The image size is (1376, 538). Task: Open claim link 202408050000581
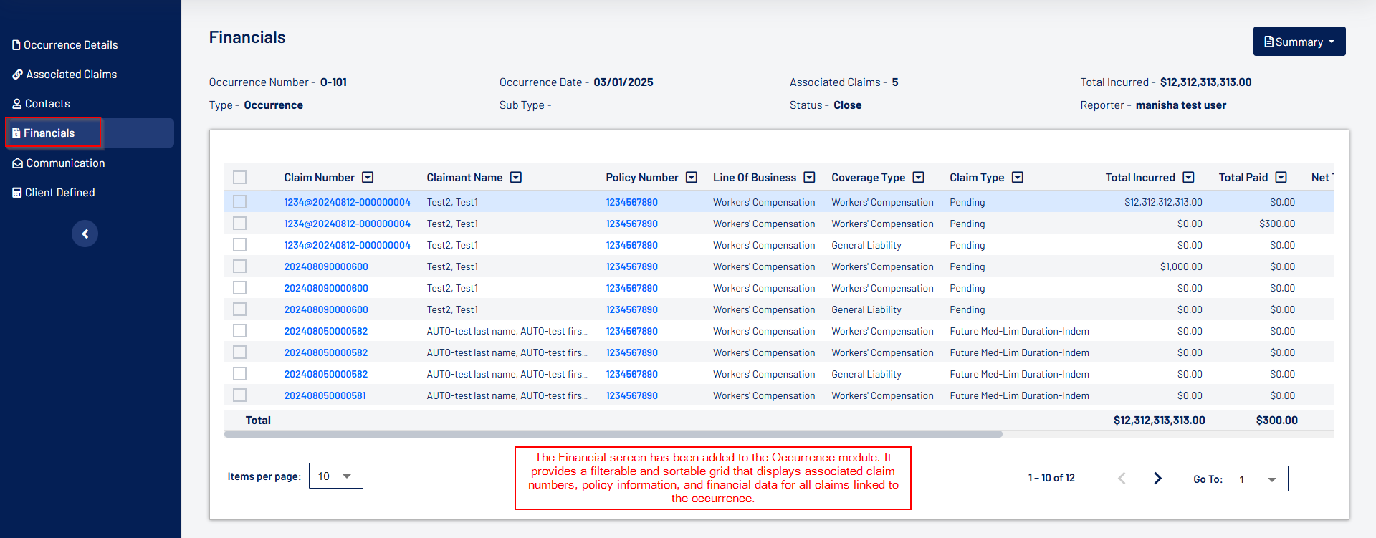tap(325, 395)
